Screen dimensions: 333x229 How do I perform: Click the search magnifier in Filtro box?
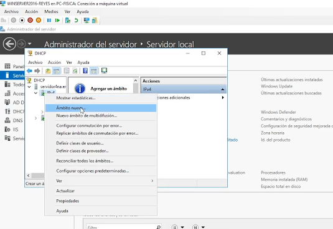point(159,227)
